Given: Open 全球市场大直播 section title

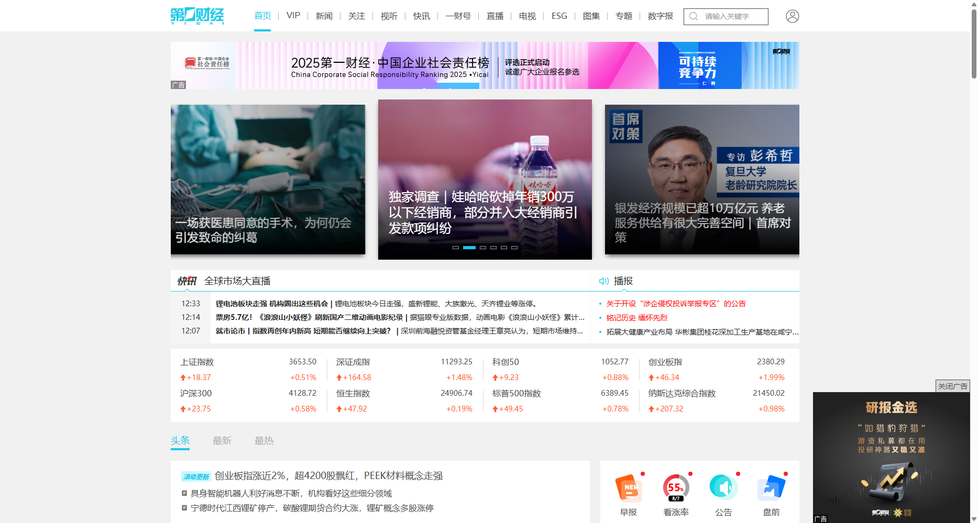Looking at the screenshot, I should 237,281.
